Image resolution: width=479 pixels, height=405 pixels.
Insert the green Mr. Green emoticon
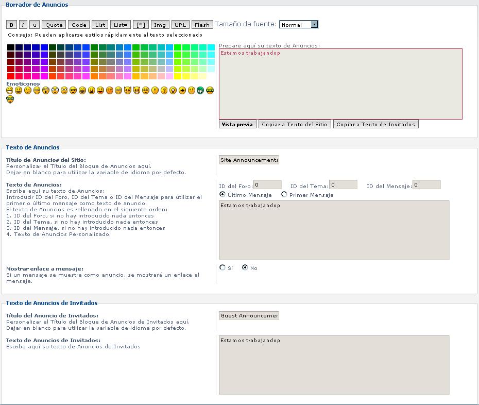click(200, 90)
